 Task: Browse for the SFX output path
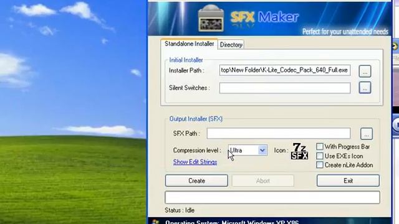coord(367,134)
